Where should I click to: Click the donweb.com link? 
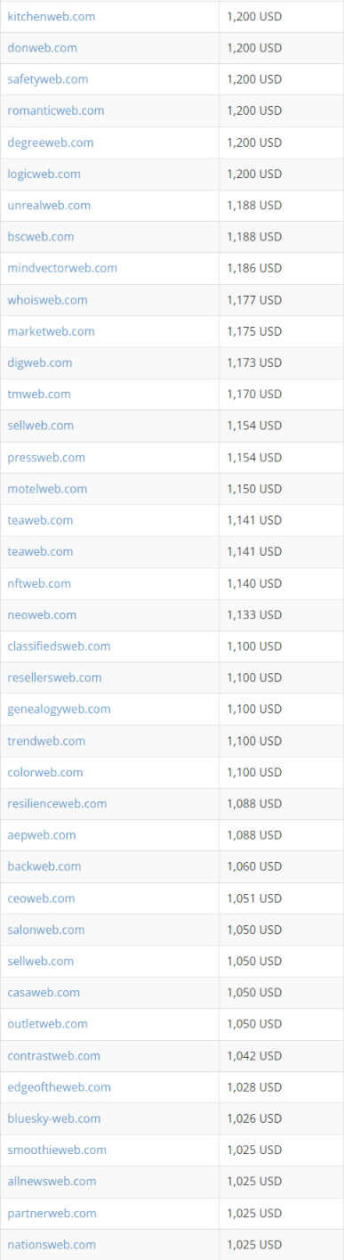[x=42, y=47]
